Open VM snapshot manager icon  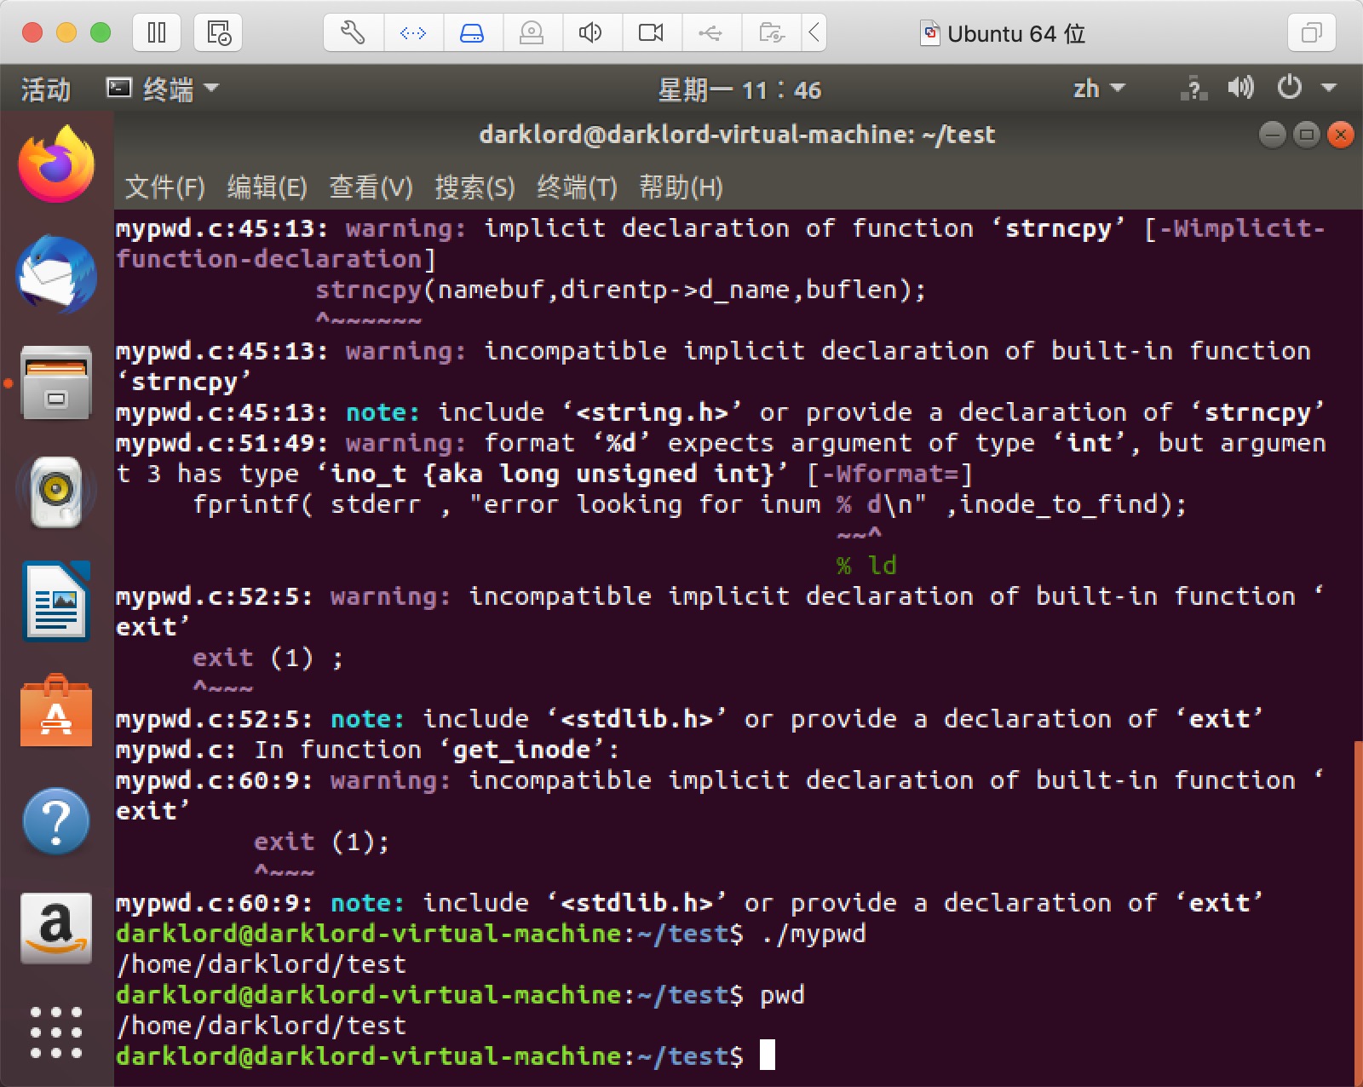tap(218, 33)
